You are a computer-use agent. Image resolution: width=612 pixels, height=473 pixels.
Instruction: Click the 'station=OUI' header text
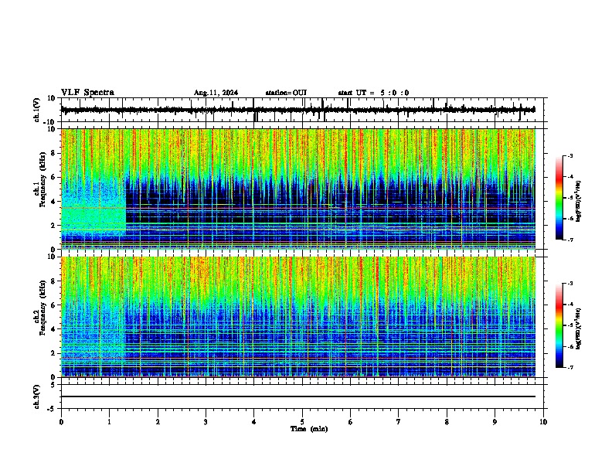click(286, 93)
